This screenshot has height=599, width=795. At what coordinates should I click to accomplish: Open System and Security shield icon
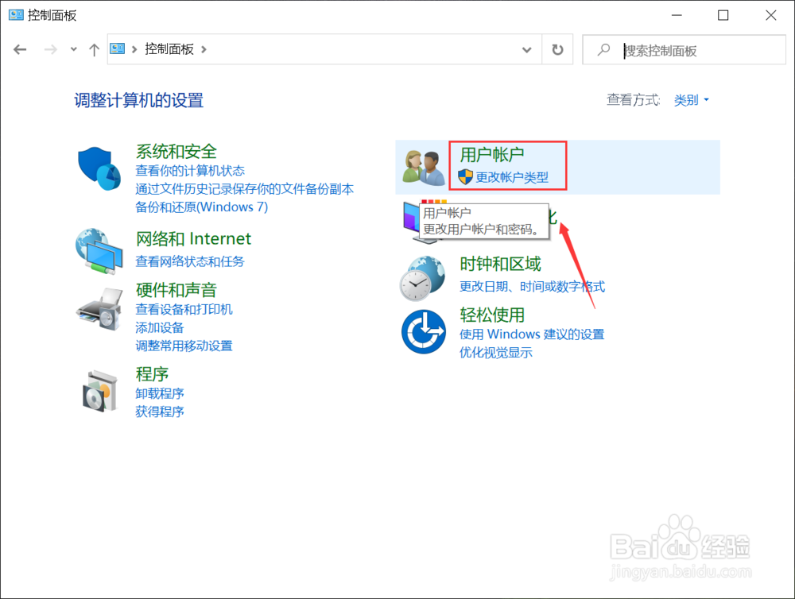point(99,168)
